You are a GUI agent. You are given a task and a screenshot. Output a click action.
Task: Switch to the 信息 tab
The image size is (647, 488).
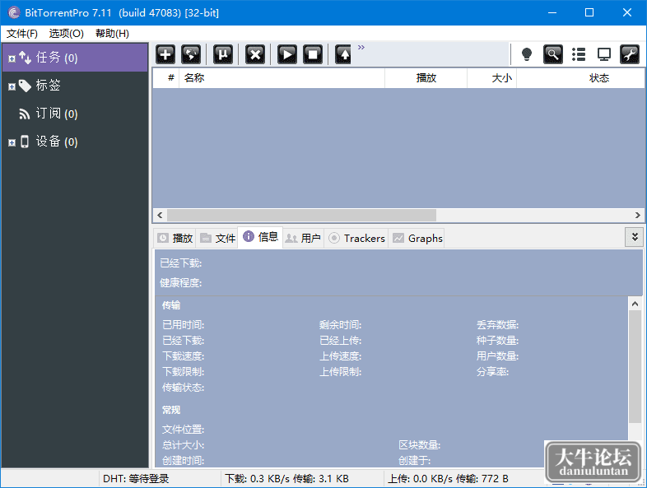(x=260, y=237)
